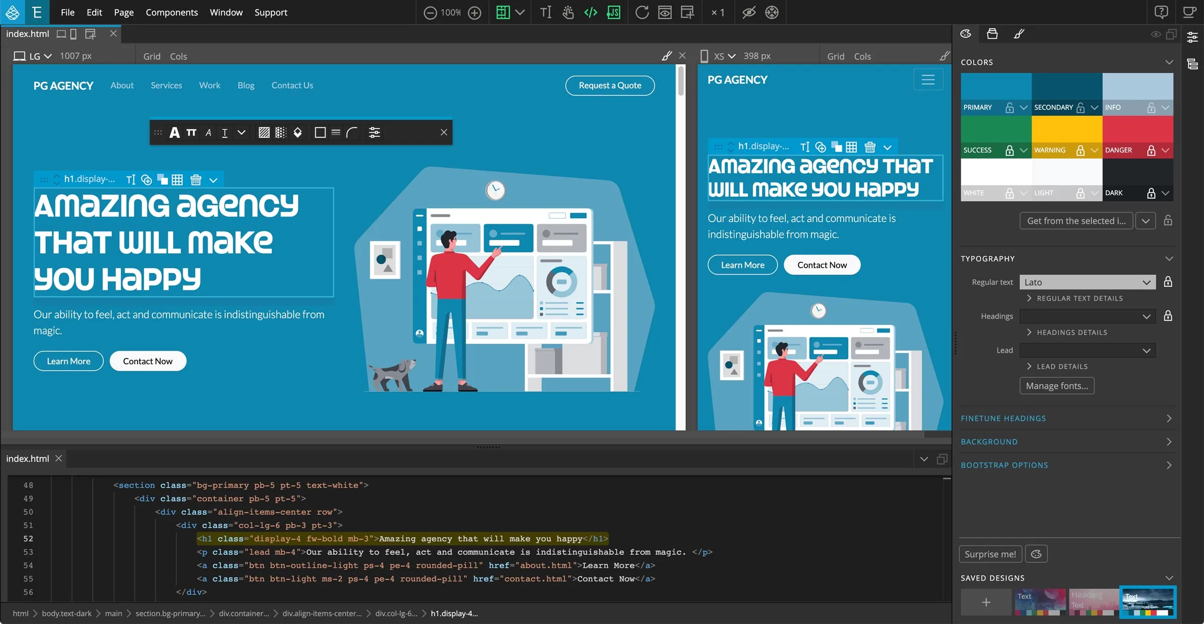
Task: Click the Manage fonts button
Action: pyautogui.click(x=1057, y=385)
